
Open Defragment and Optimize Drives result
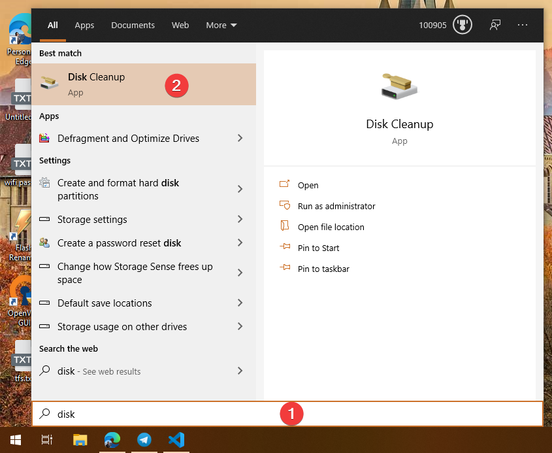coord(144,138)
